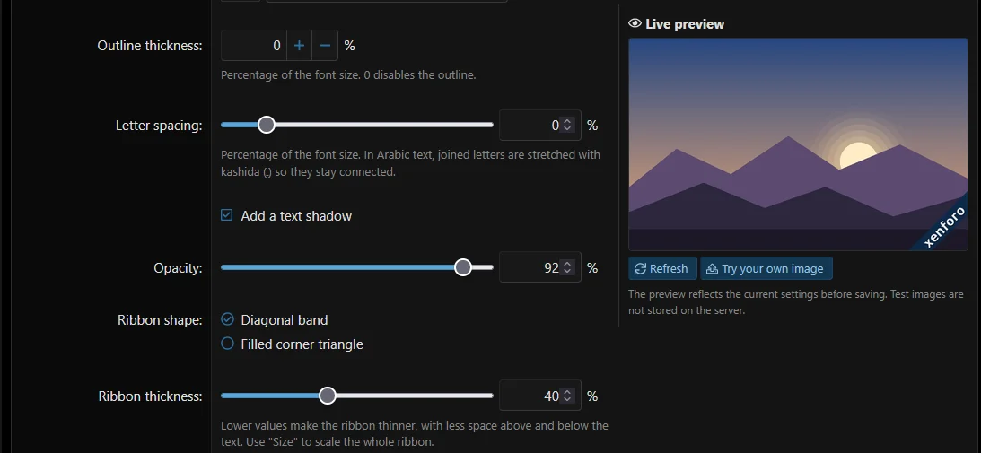
Task: Click Letter spacing spinner arrows
Action: (x=567, y=126)
